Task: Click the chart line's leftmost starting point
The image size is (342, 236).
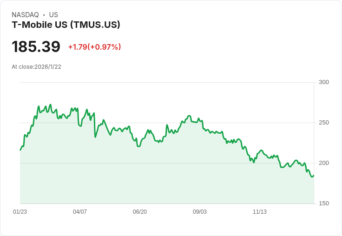Action: (x=20, y=150)
